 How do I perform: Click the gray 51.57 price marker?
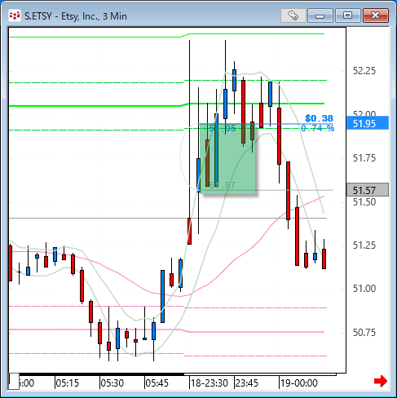tap(368, 190)
